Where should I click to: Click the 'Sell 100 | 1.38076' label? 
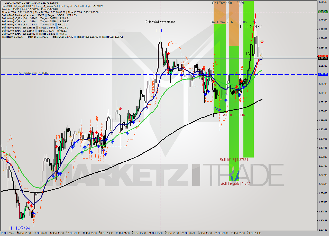click(x=234, y=115)
